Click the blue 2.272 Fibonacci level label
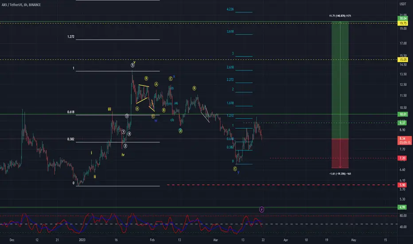The image size is (413, 244). pyautogui.click(x=230, y=80)
